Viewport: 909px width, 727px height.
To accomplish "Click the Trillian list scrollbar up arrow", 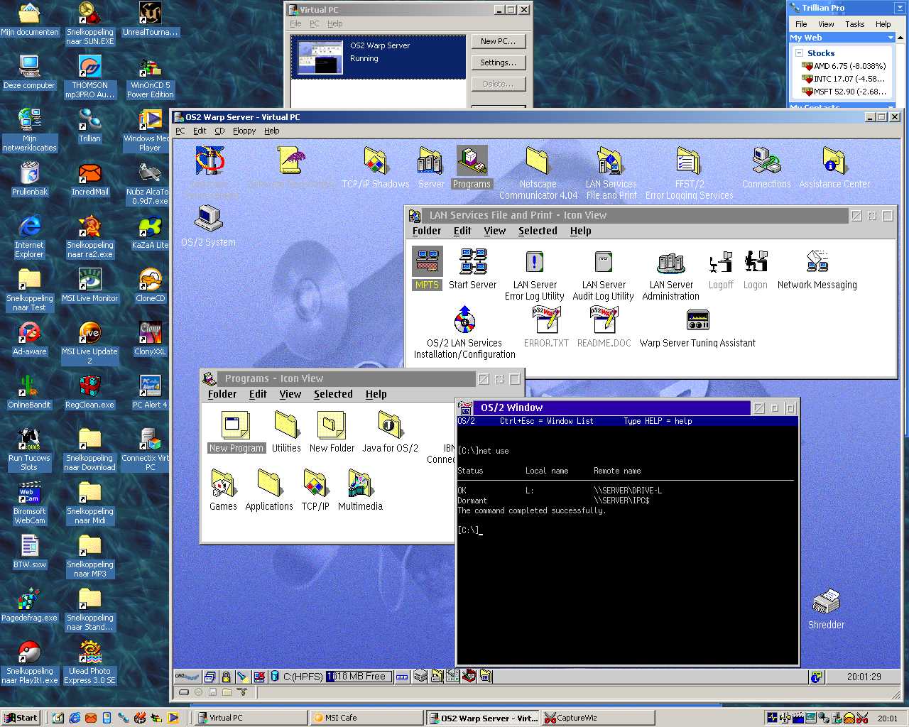I will click(x=900, y=38).
